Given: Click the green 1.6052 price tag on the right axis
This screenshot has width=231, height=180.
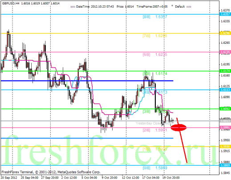Looking at the screenshot, I should [225, 109].
